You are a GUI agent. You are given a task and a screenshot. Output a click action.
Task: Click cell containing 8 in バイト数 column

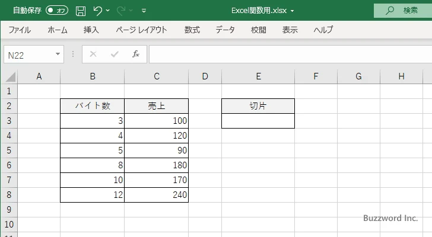point(93,165)
